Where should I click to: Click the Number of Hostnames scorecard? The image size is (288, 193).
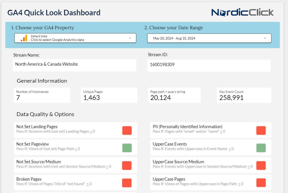click(42, 95)
